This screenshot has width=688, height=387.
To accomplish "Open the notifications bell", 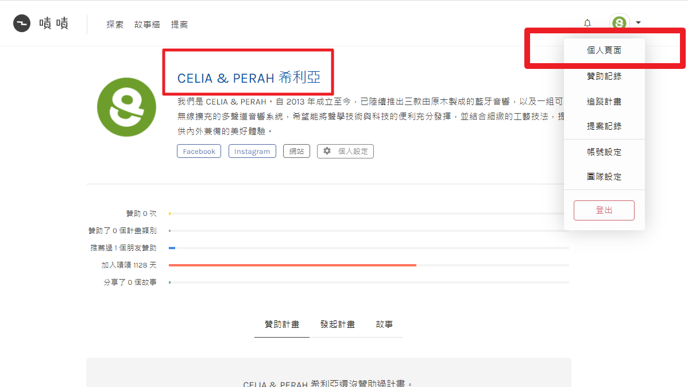I will tap(587, 23).
